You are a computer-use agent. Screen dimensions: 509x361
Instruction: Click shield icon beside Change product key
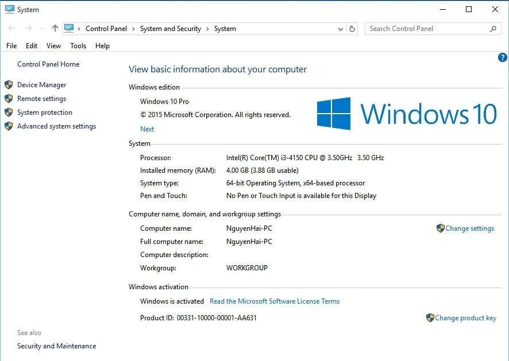point(430,318)
